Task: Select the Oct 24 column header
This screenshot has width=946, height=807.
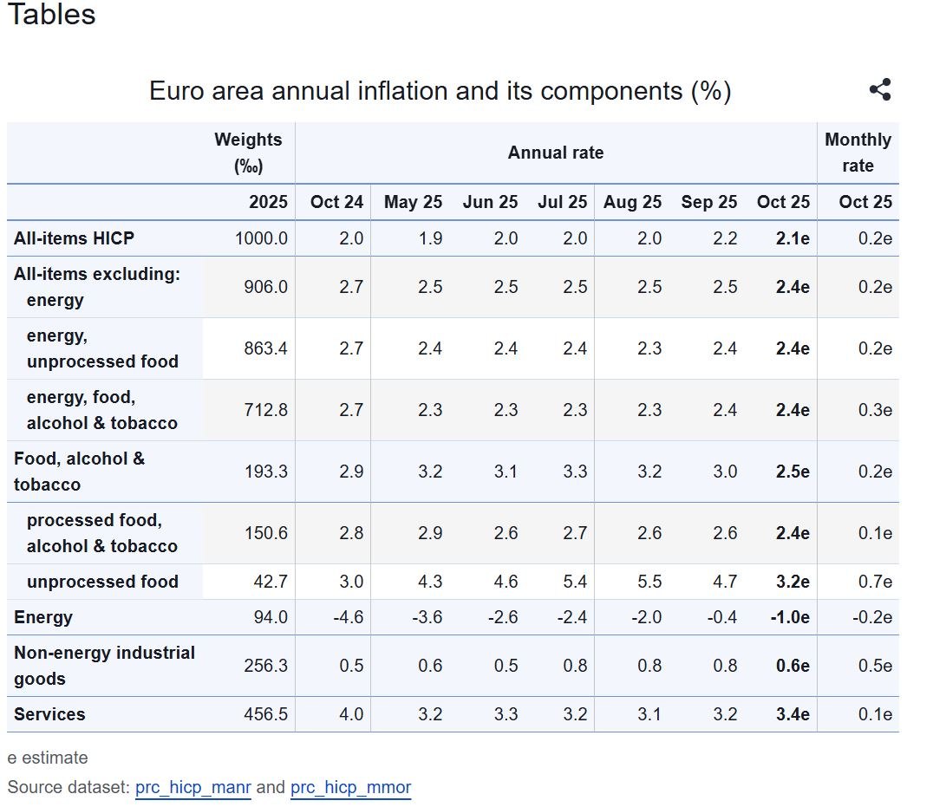Action: (336, 202)
